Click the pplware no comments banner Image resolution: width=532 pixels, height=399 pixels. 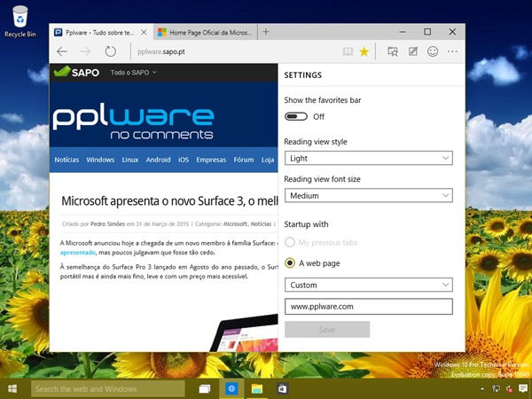[x=133, y=123]
